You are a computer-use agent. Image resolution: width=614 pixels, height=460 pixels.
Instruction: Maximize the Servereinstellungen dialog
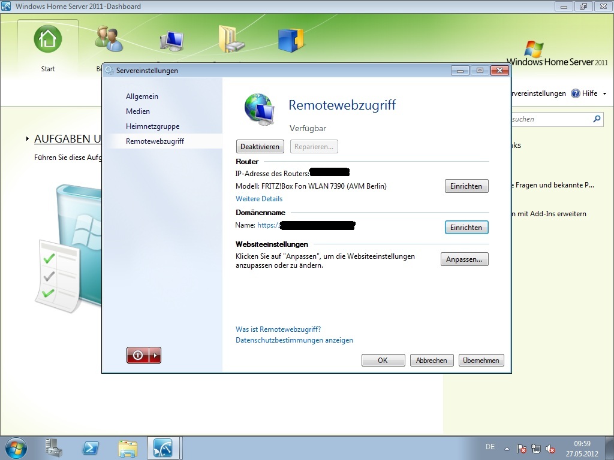(480, 71)
